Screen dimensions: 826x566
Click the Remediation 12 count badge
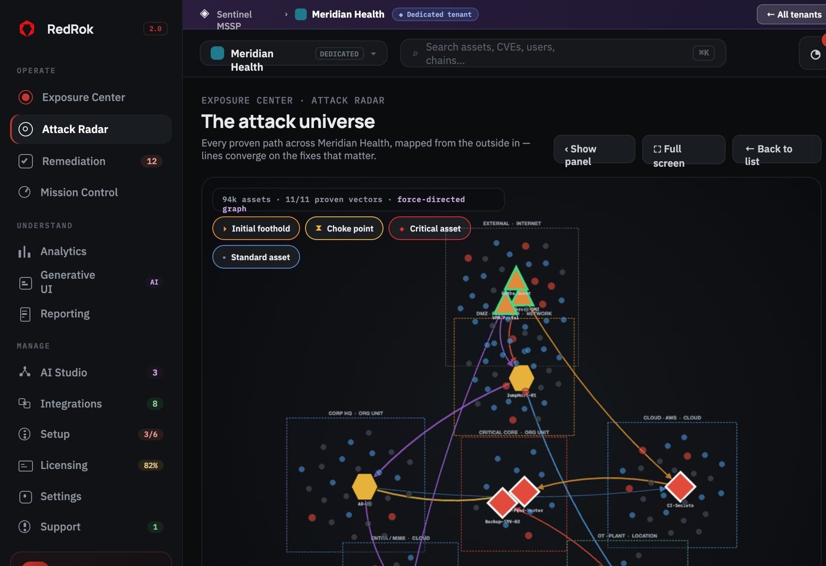tap(152, 161)
